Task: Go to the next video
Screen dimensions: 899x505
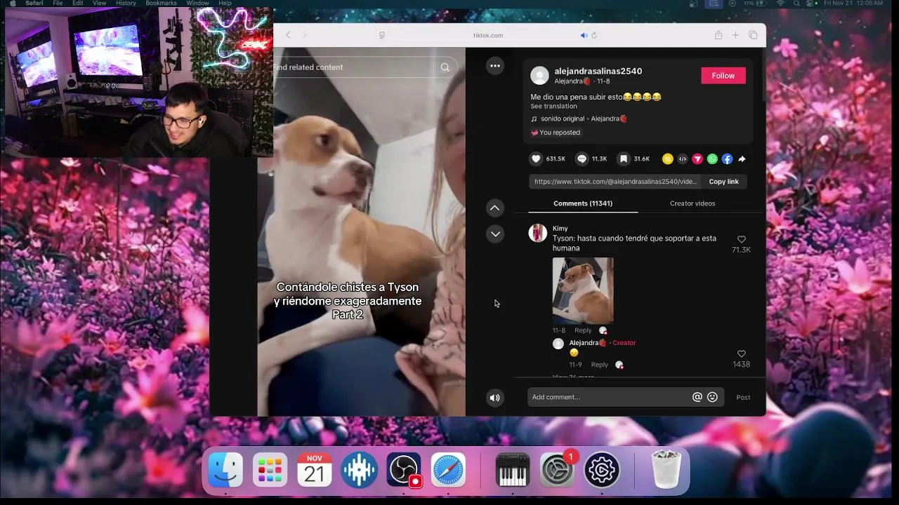Action: click(x=495, y=234)
